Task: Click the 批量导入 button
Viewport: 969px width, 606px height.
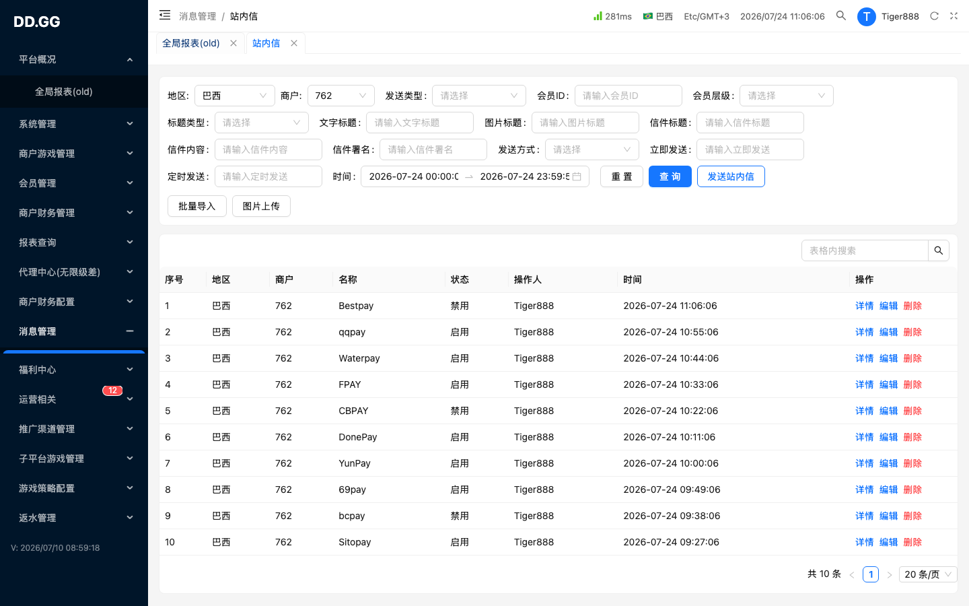Action: (x=197, y=206)
